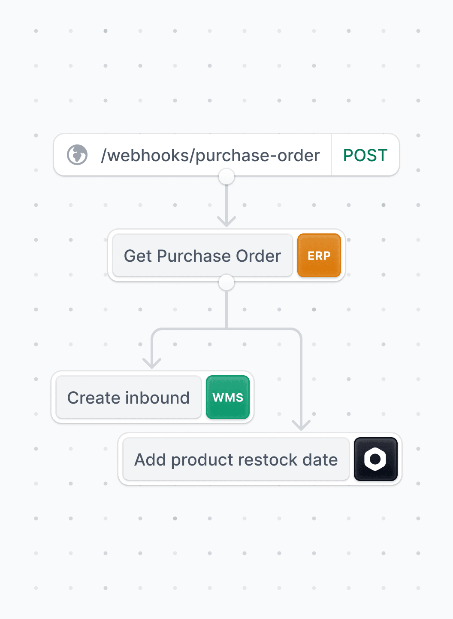Screen dimensions: 453x619
Task: Click the arrowhead pointing into Get Purchase Order
Action: (x=226, y=221)
